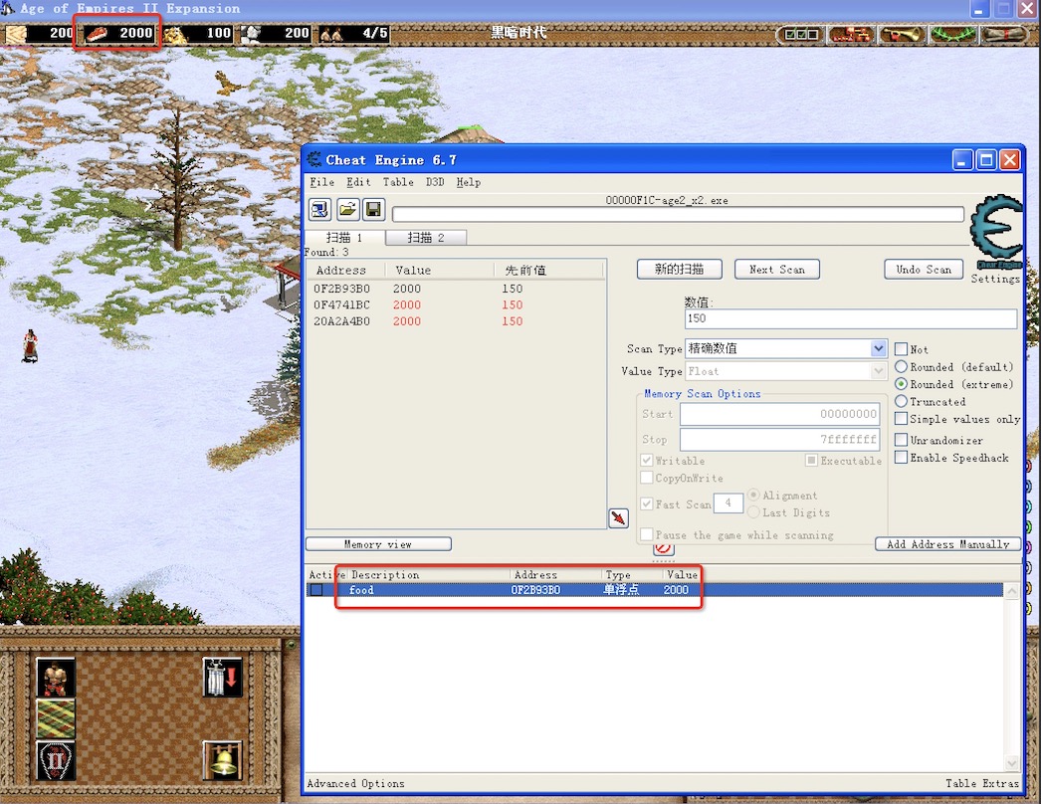Click the food description in address table
This screenshot has height=804, width=1041.
pyautogui.click(x=362, y=589)
